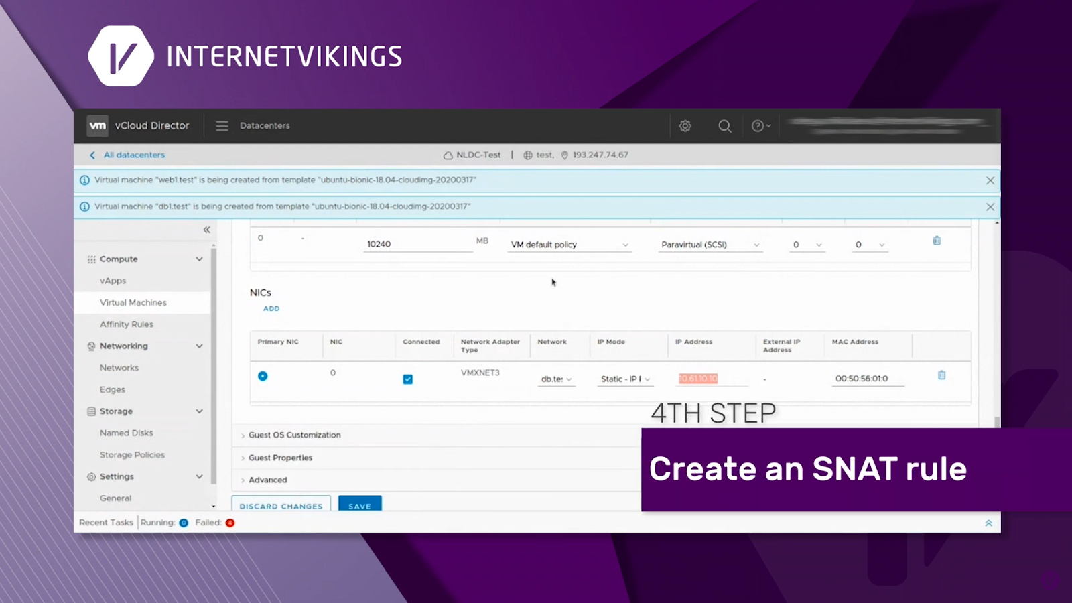
Task: Collapse the Settings section
Action: pyautogui.click(x=199, y=477)
